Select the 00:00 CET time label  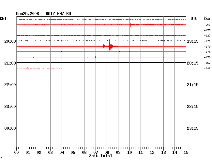point(10,128)
